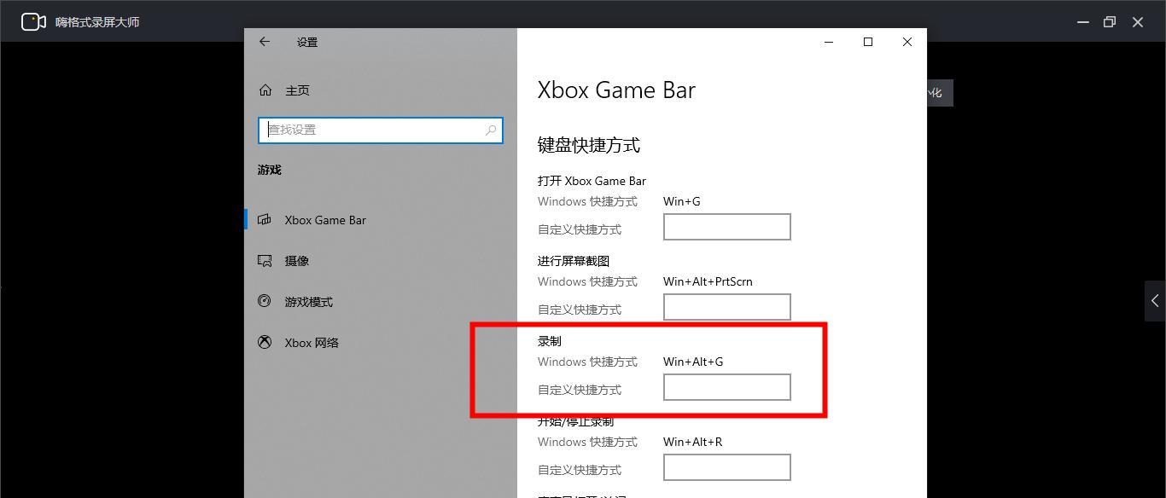The image size is (1166, 498).
Task: Open Xbox 网络 settings page
Action: pos(381,343)
